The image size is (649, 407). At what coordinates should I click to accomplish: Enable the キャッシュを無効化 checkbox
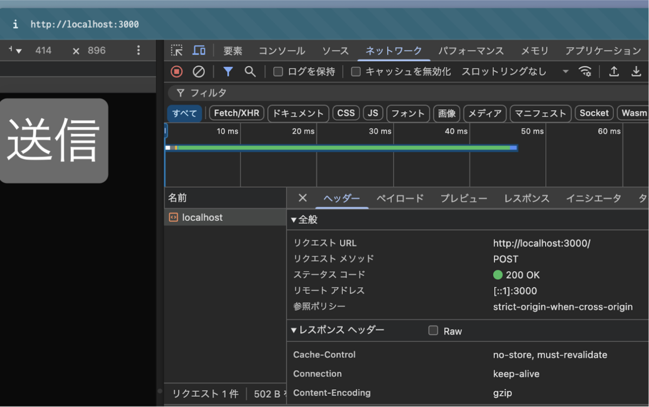(x=355, y=71)
